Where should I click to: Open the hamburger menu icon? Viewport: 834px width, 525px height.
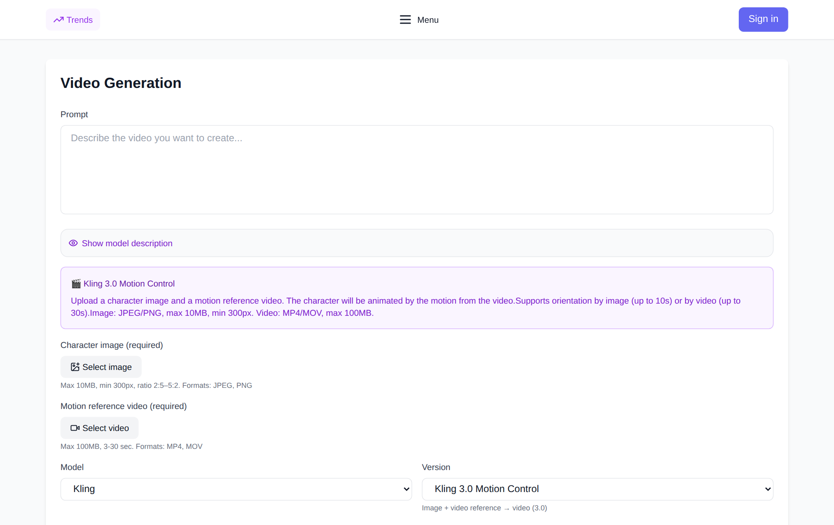click(405, 20)
